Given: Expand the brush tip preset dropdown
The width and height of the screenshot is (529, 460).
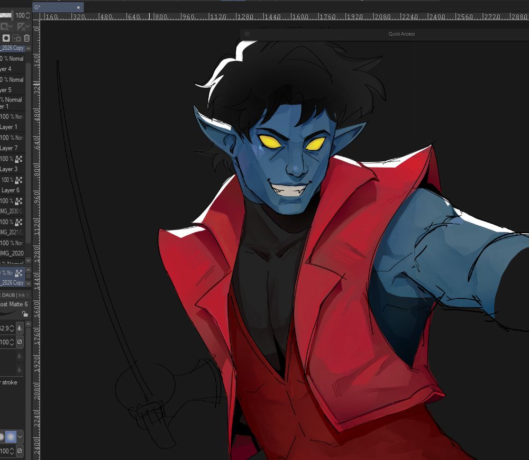Looking at the screenshot, I should coord(20,437).
